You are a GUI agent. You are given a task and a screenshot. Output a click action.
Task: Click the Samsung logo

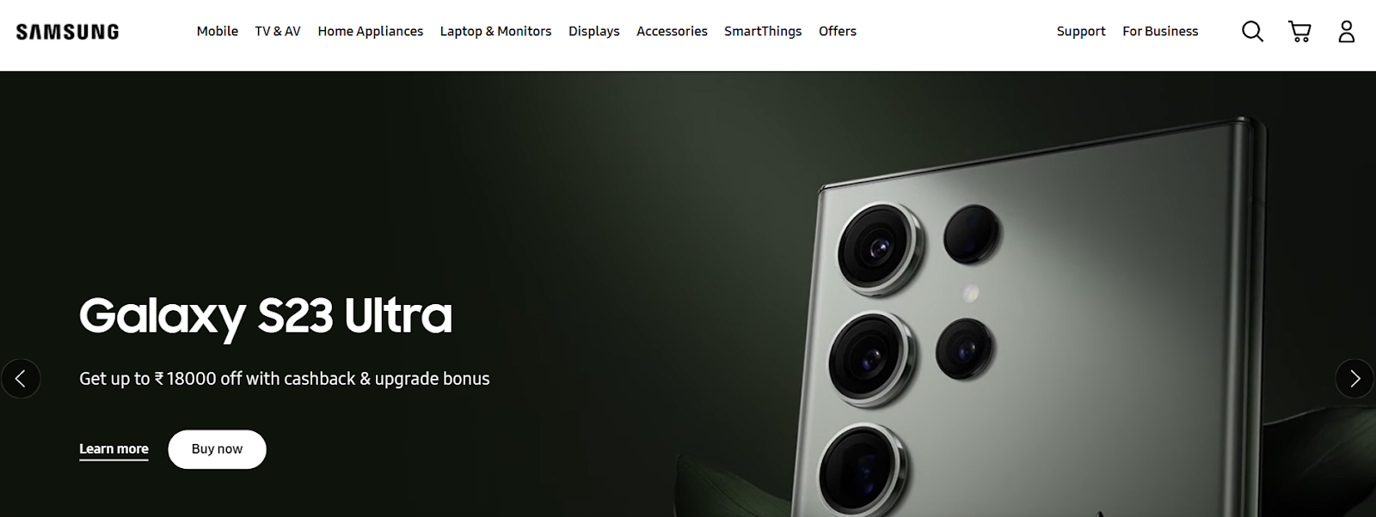tap(68, 32)
